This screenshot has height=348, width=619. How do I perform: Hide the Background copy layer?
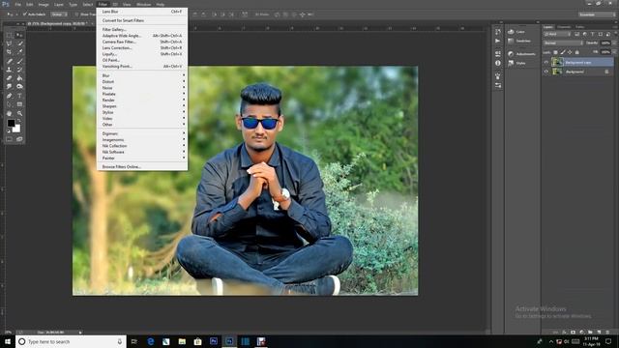pyautogui.click(x=545, y=62)
